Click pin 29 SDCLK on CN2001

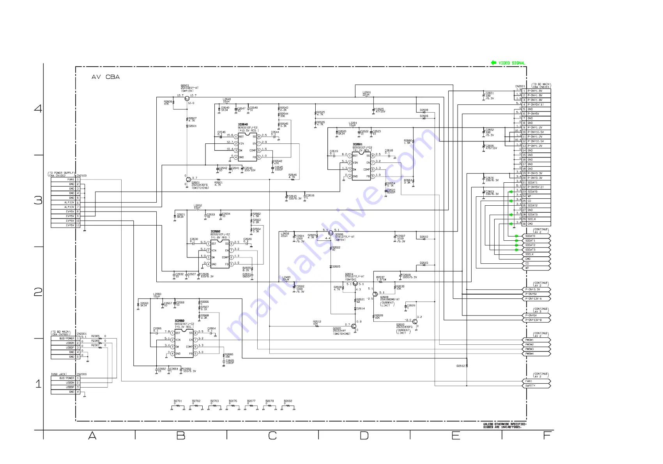[x=536, y=219]
